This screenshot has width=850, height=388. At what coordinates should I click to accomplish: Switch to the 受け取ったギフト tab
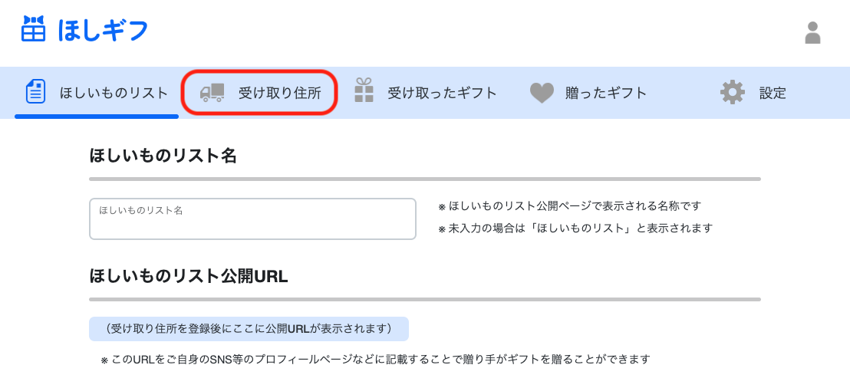442,94
